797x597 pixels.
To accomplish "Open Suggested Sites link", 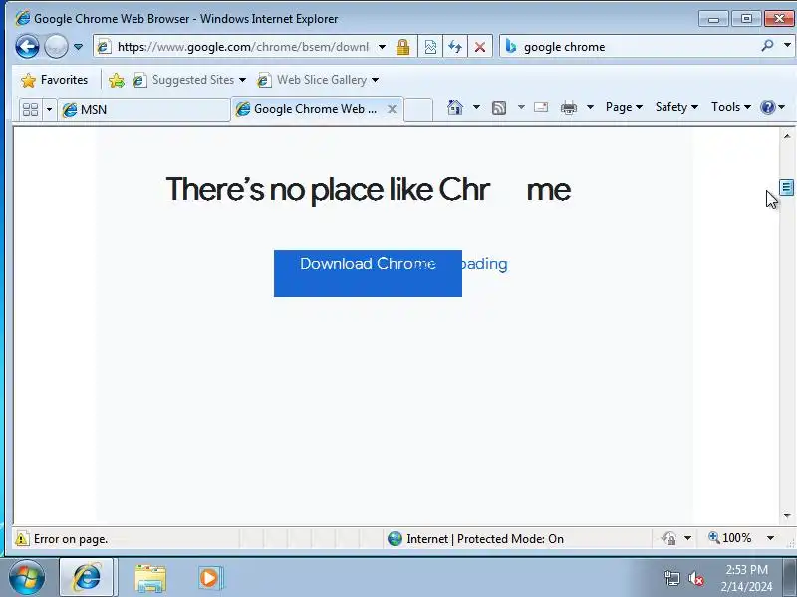I will 184,80.
